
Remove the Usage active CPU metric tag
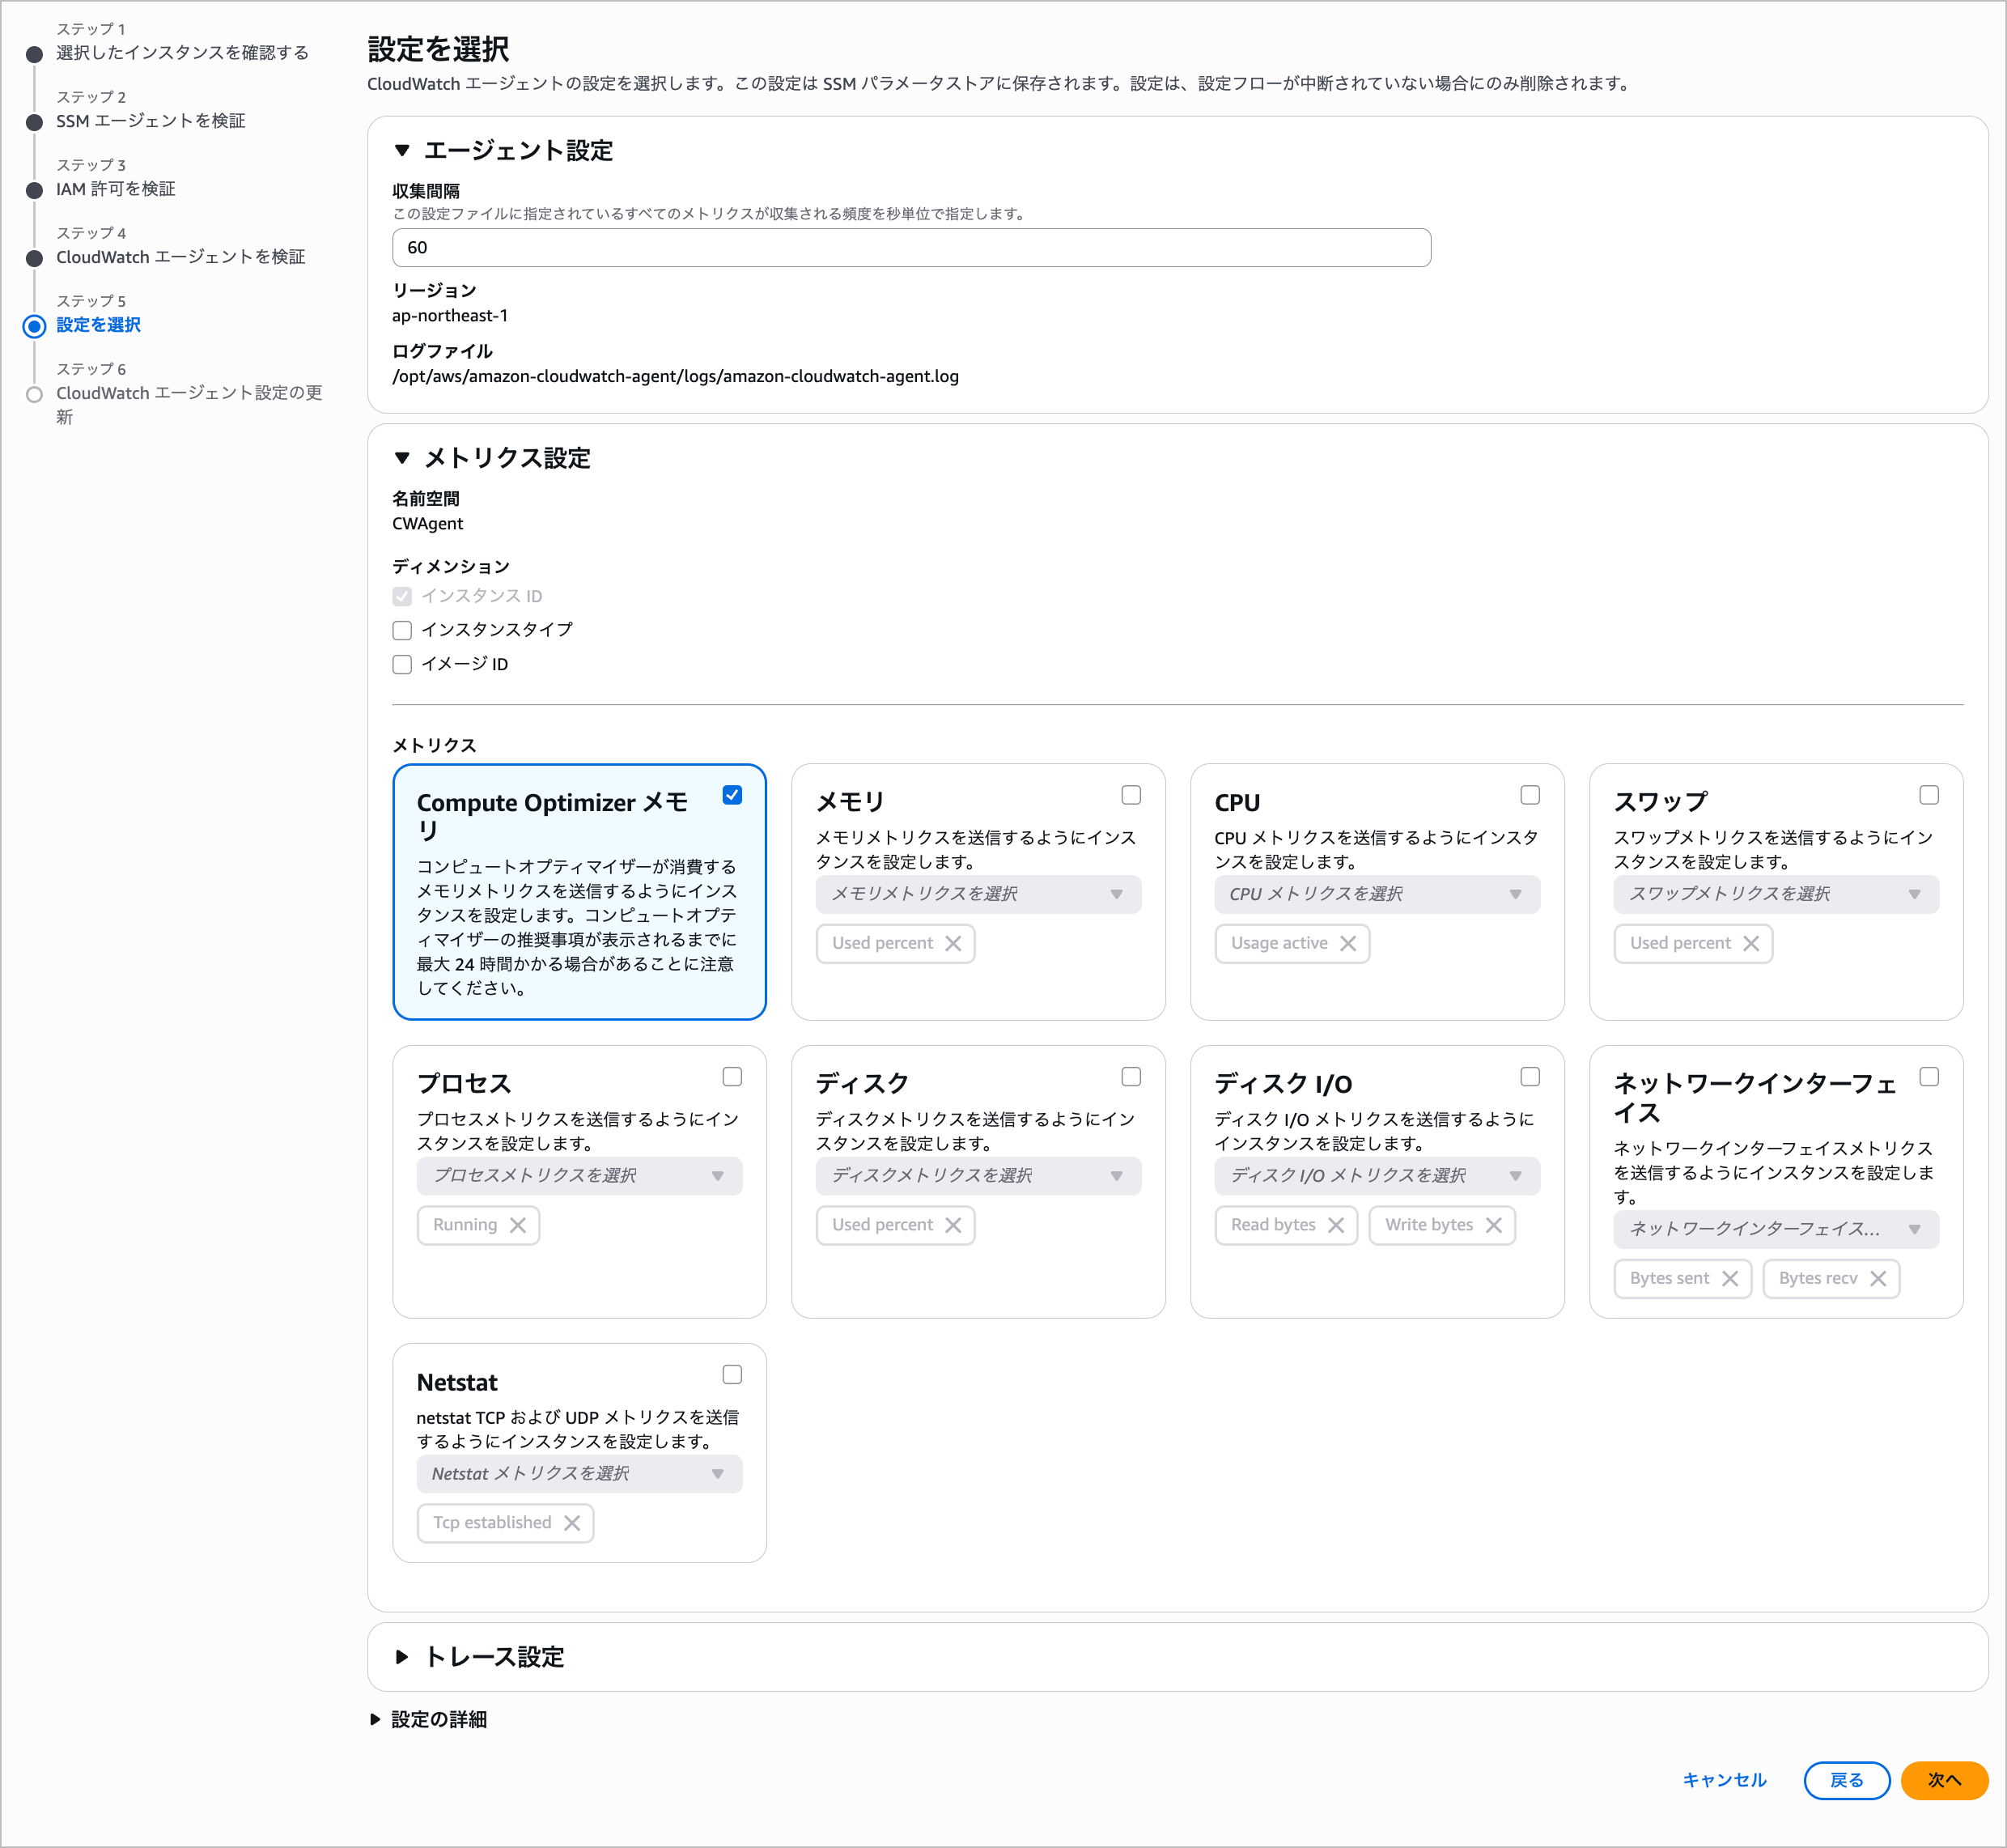click(x=1347, y=943)
